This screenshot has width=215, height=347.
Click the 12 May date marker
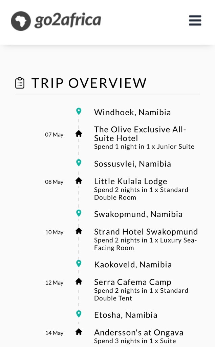[54, 283]
